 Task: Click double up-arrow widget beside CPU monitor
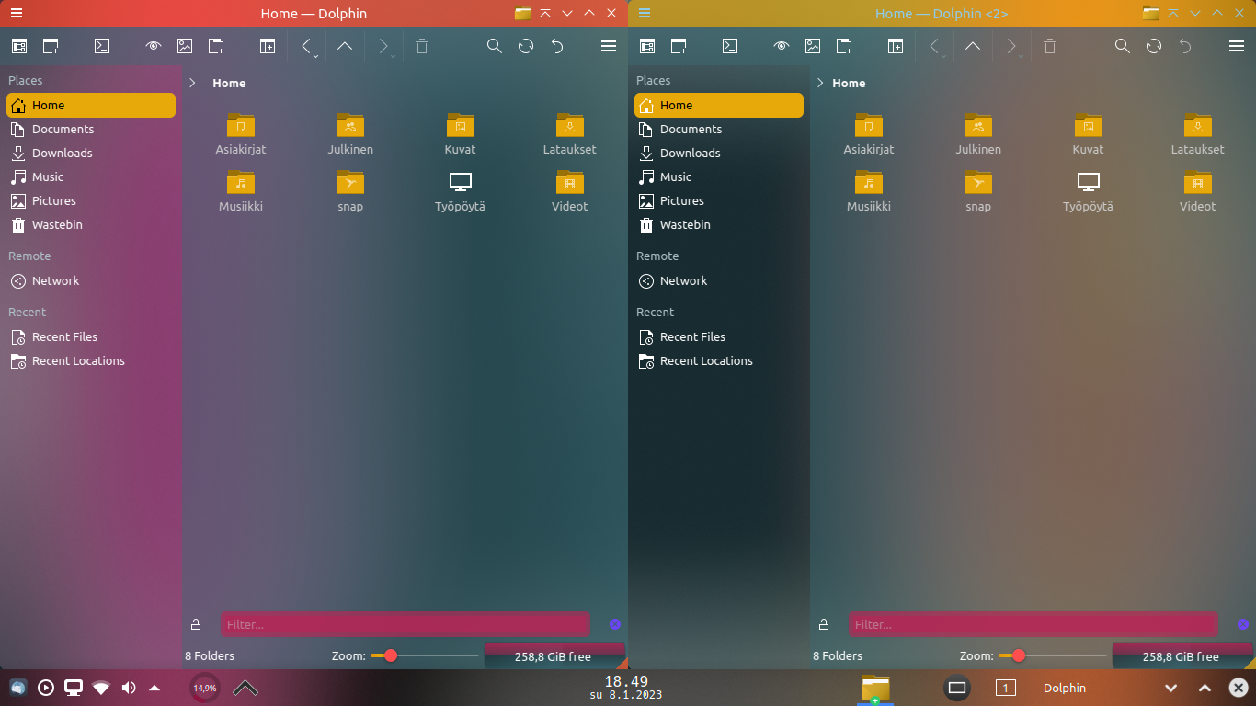point(245,688)
